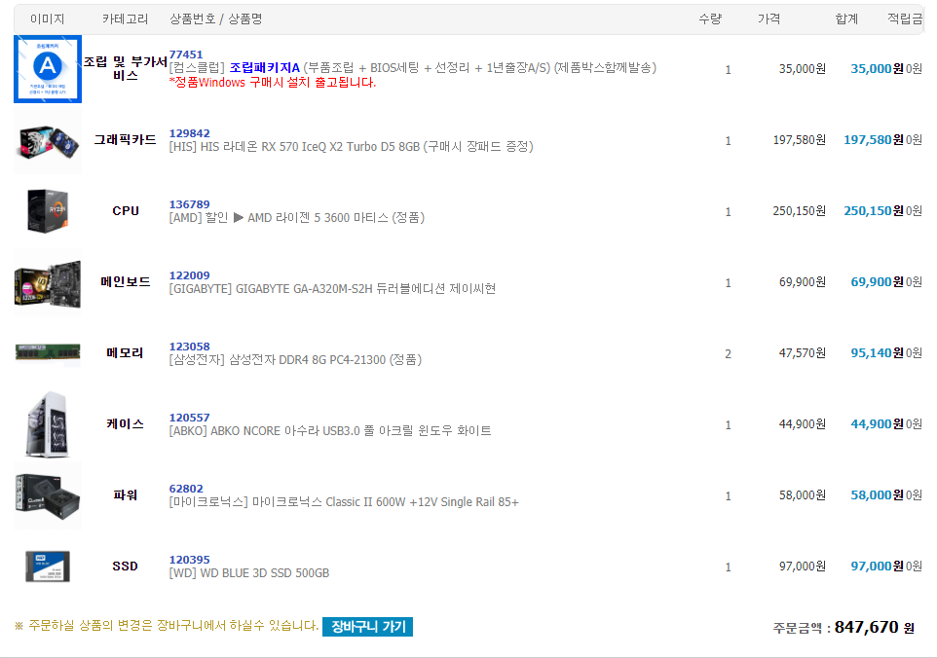Open product number 129842 link

click(x=189, y=133)
